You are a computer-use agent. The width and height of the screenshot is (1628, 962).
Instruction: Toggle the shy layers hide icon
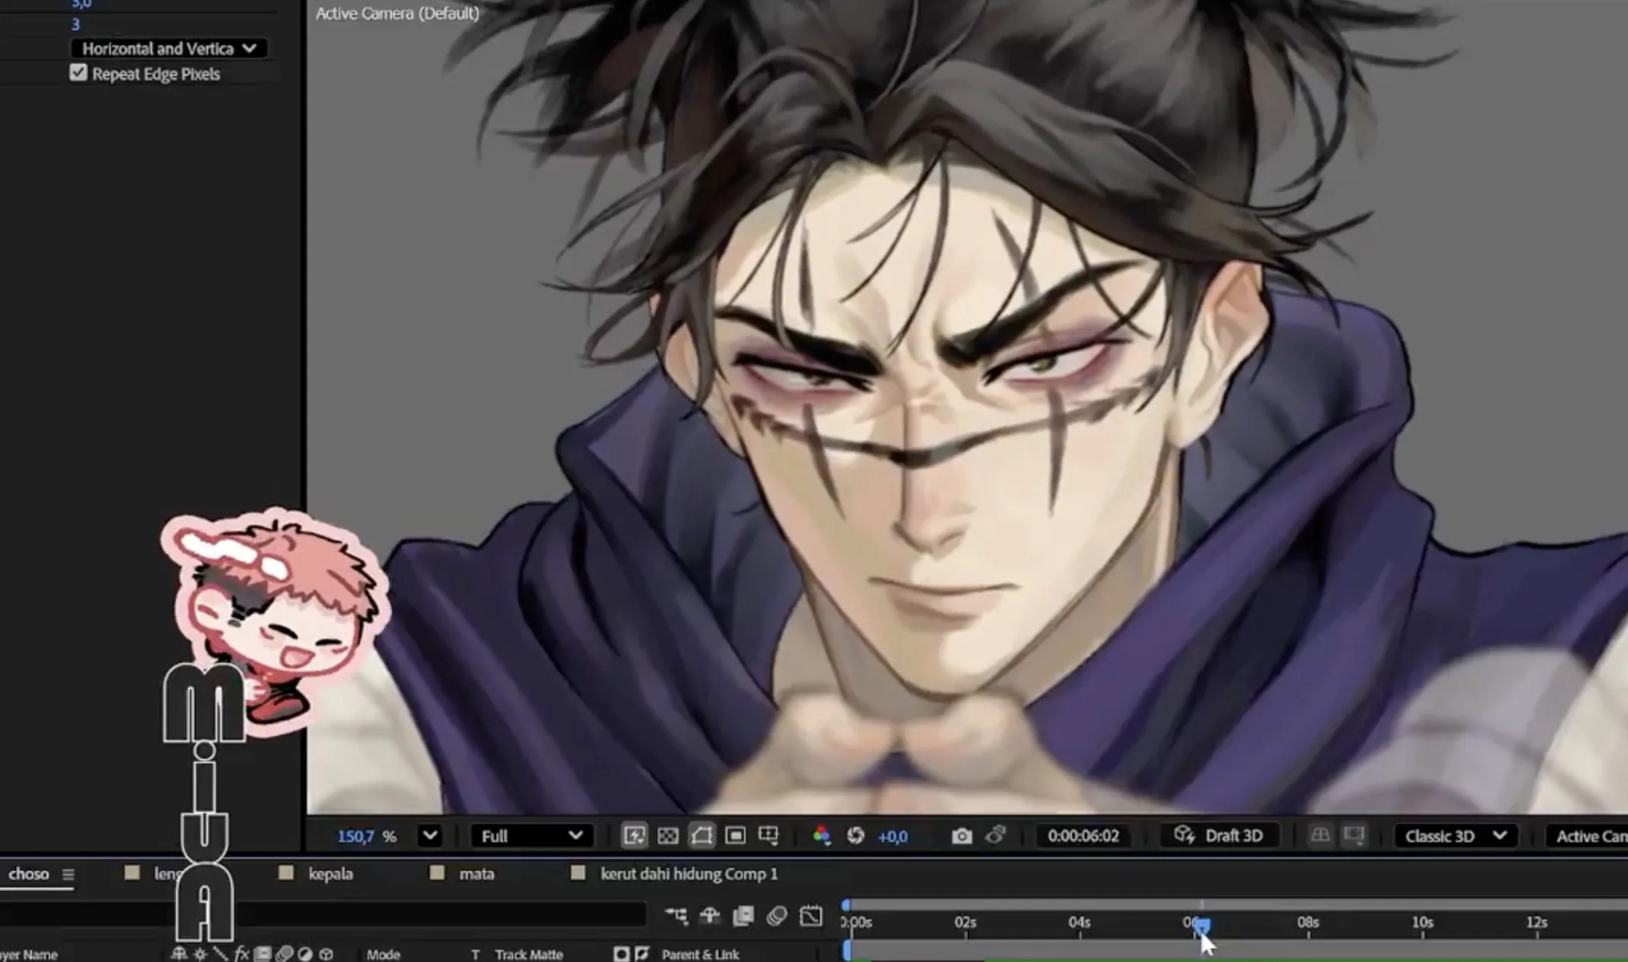709,916
